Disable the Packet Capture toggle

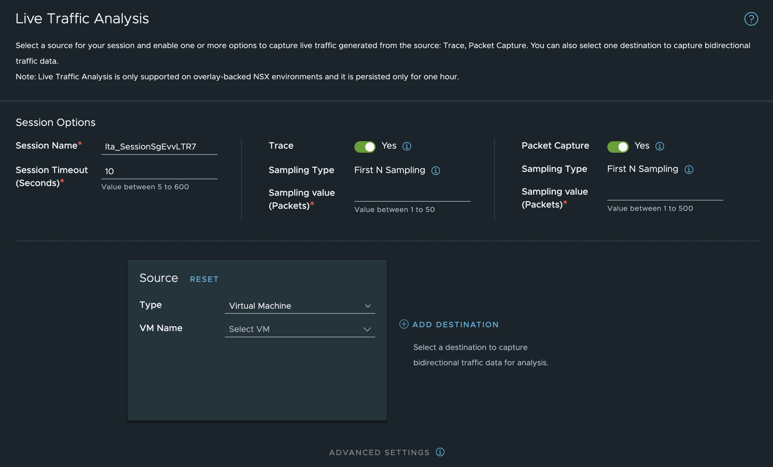click(618, 147)
